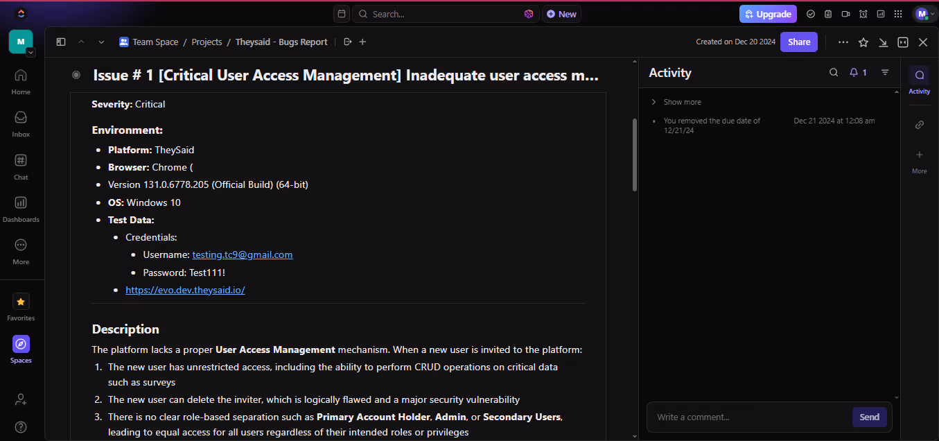Click the AI brain icon in search bar

pos(529,14)
